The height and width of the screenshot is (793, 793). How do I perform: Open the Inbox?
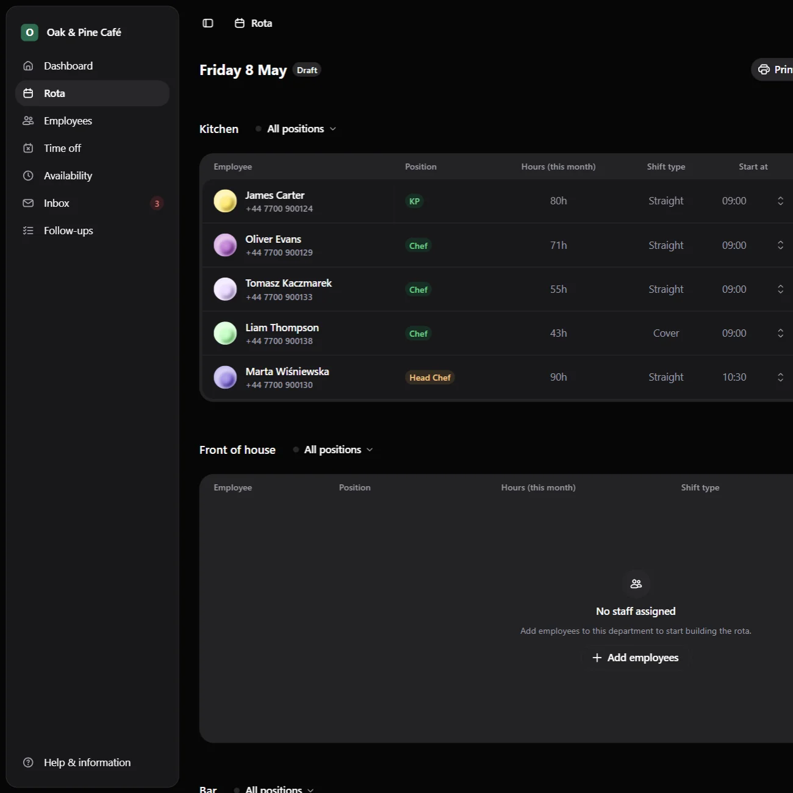click(92, 203)
